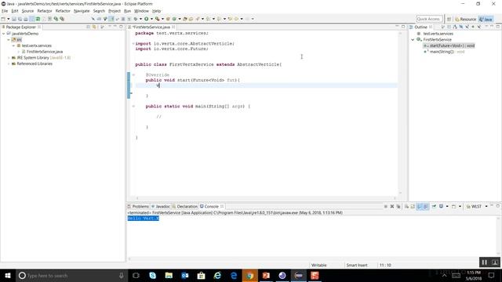Open the Help menu
The height and width of the screenshot is (282, 502).
(156, 11)
